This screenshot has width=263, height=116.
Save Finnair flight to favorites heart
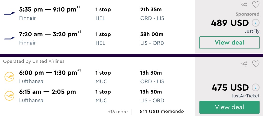pyautogui.click(x=256, y=4)
